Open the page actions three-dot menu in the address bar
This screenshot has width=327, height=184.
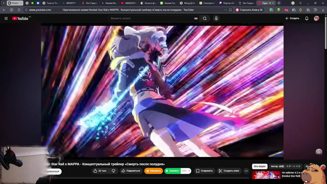226,10
